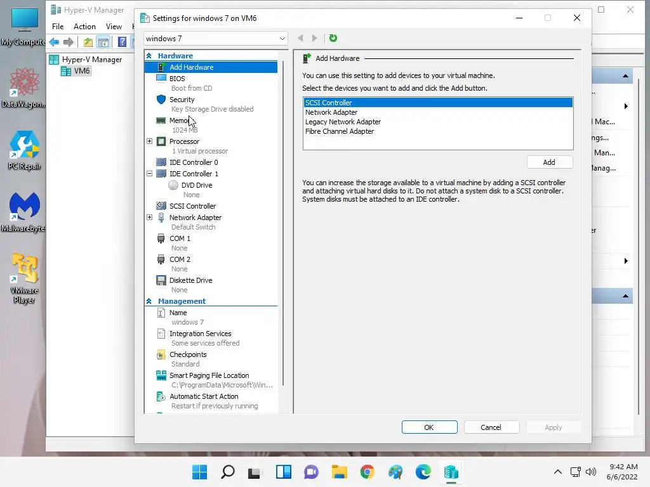Image resolution: width=650 pixels, height=487 pixels.
Task: Collapse the IDE Controller 1 node
Action: pyautogui.click(x=150, y=174)
